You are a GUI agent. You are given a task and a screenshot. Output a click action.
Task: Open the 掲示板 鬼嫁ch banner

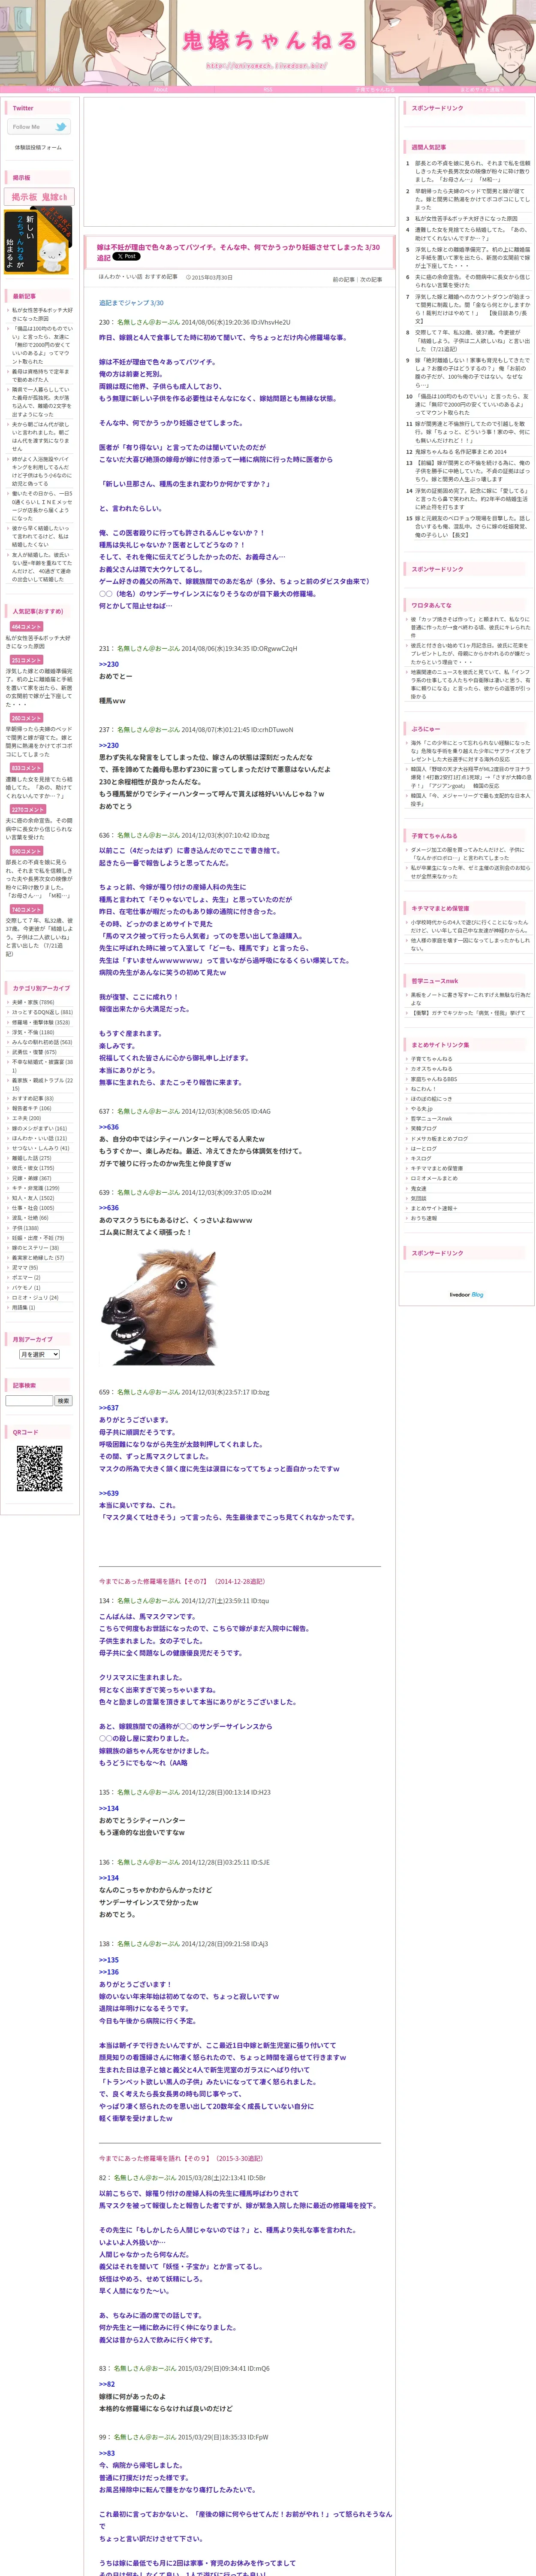[40, 197]
